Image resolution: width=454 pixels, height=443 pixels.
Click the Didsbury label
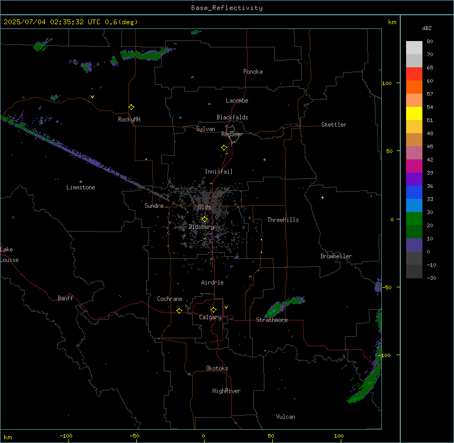click(202, 227)
